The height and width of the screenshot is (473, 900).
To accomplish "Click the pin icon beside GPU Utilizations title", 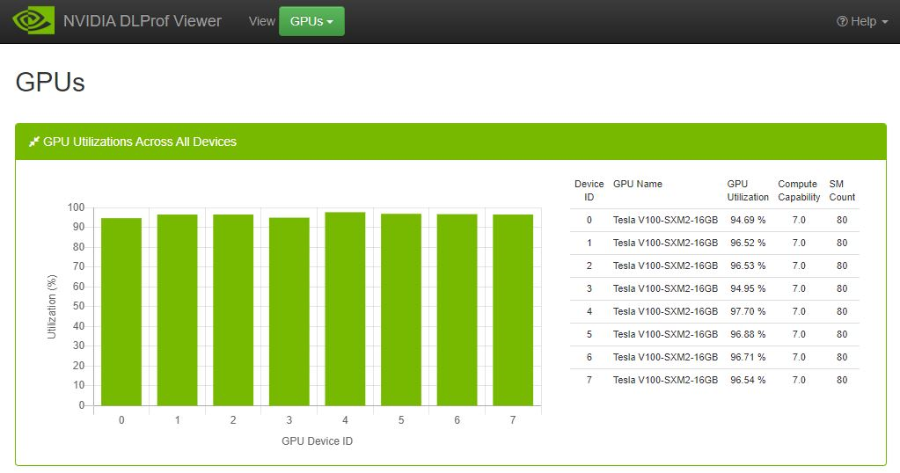I will 34,142.
